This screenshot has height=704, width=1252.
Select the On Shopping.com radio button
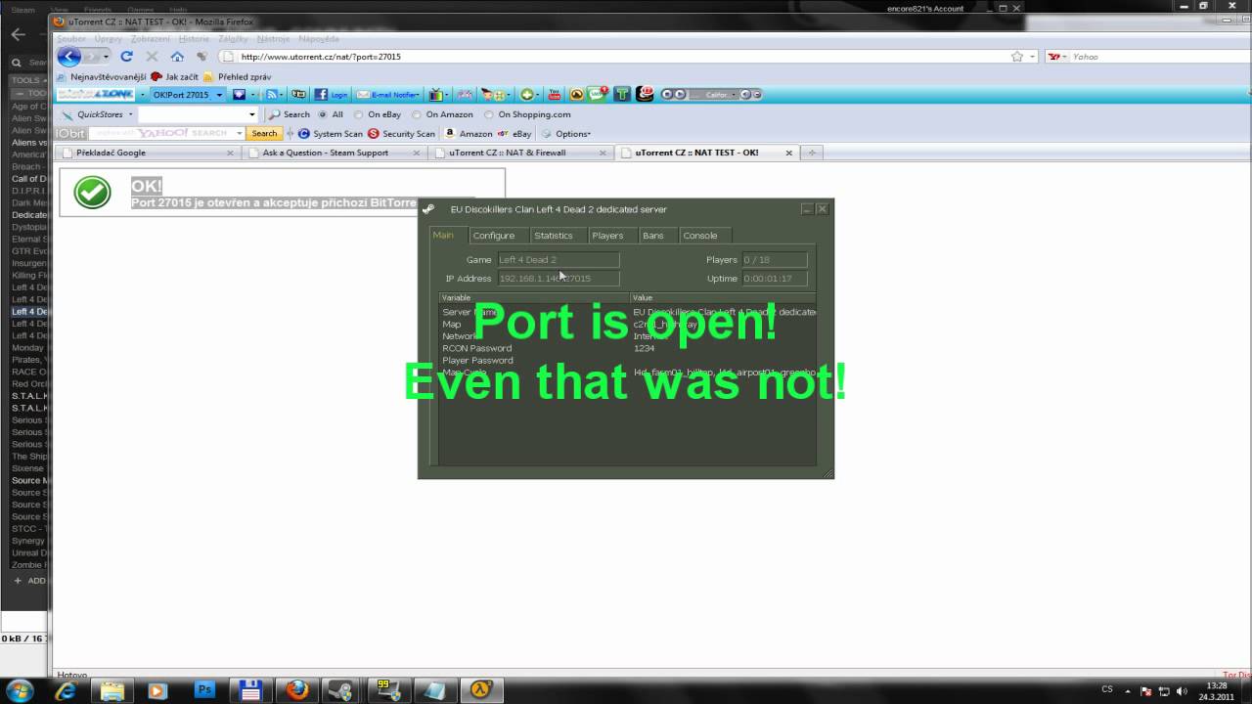point(489,114)
